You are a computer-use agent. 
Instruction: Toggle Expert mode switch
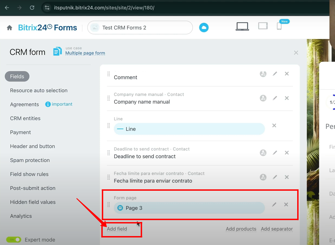[14, 240]
